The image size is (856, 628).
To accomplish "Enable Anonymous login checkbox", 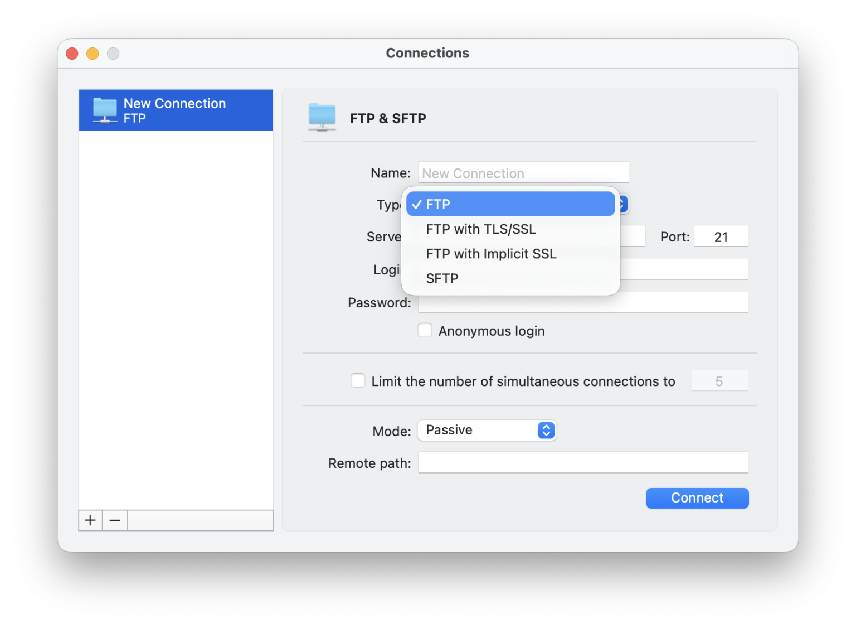I will point(425,330).
